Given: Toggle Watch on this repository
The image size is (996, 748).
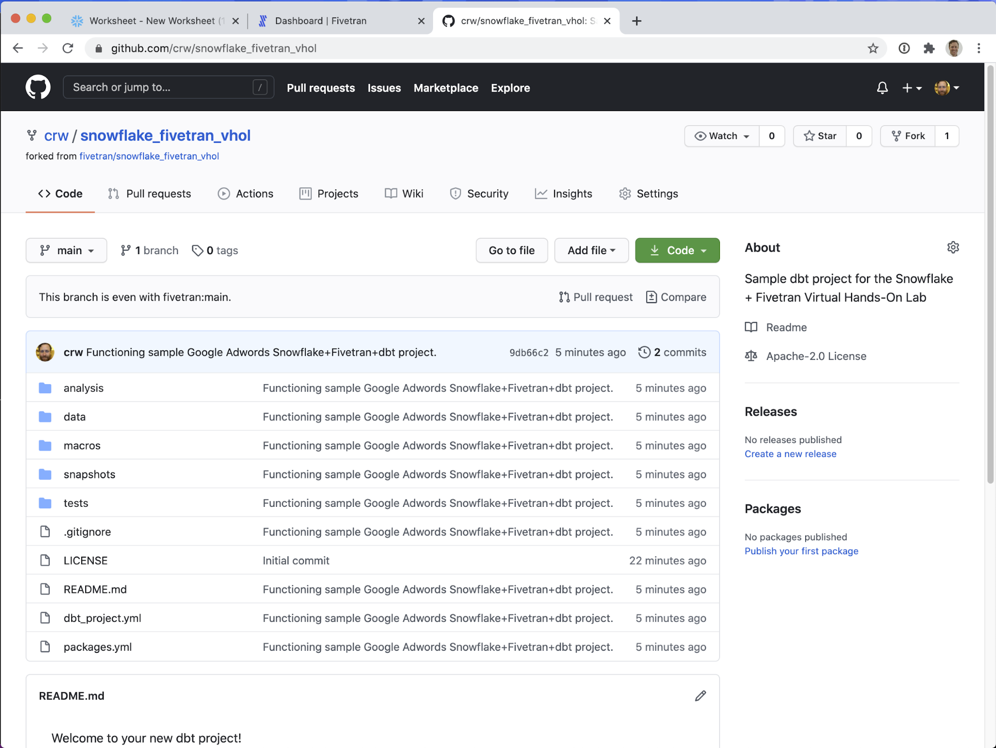Looking at the screenshot, I should click(x=722, y=136).
